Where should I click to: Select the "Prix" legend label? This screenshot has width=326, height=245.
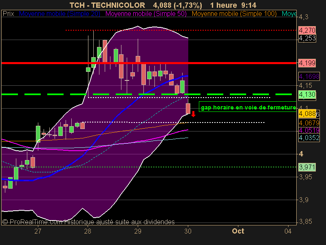pyautogui.click(x=8, y=14)
